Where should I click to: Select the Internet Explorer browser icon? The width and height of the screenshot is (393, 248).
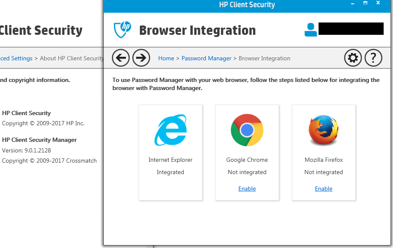[170, 130]
